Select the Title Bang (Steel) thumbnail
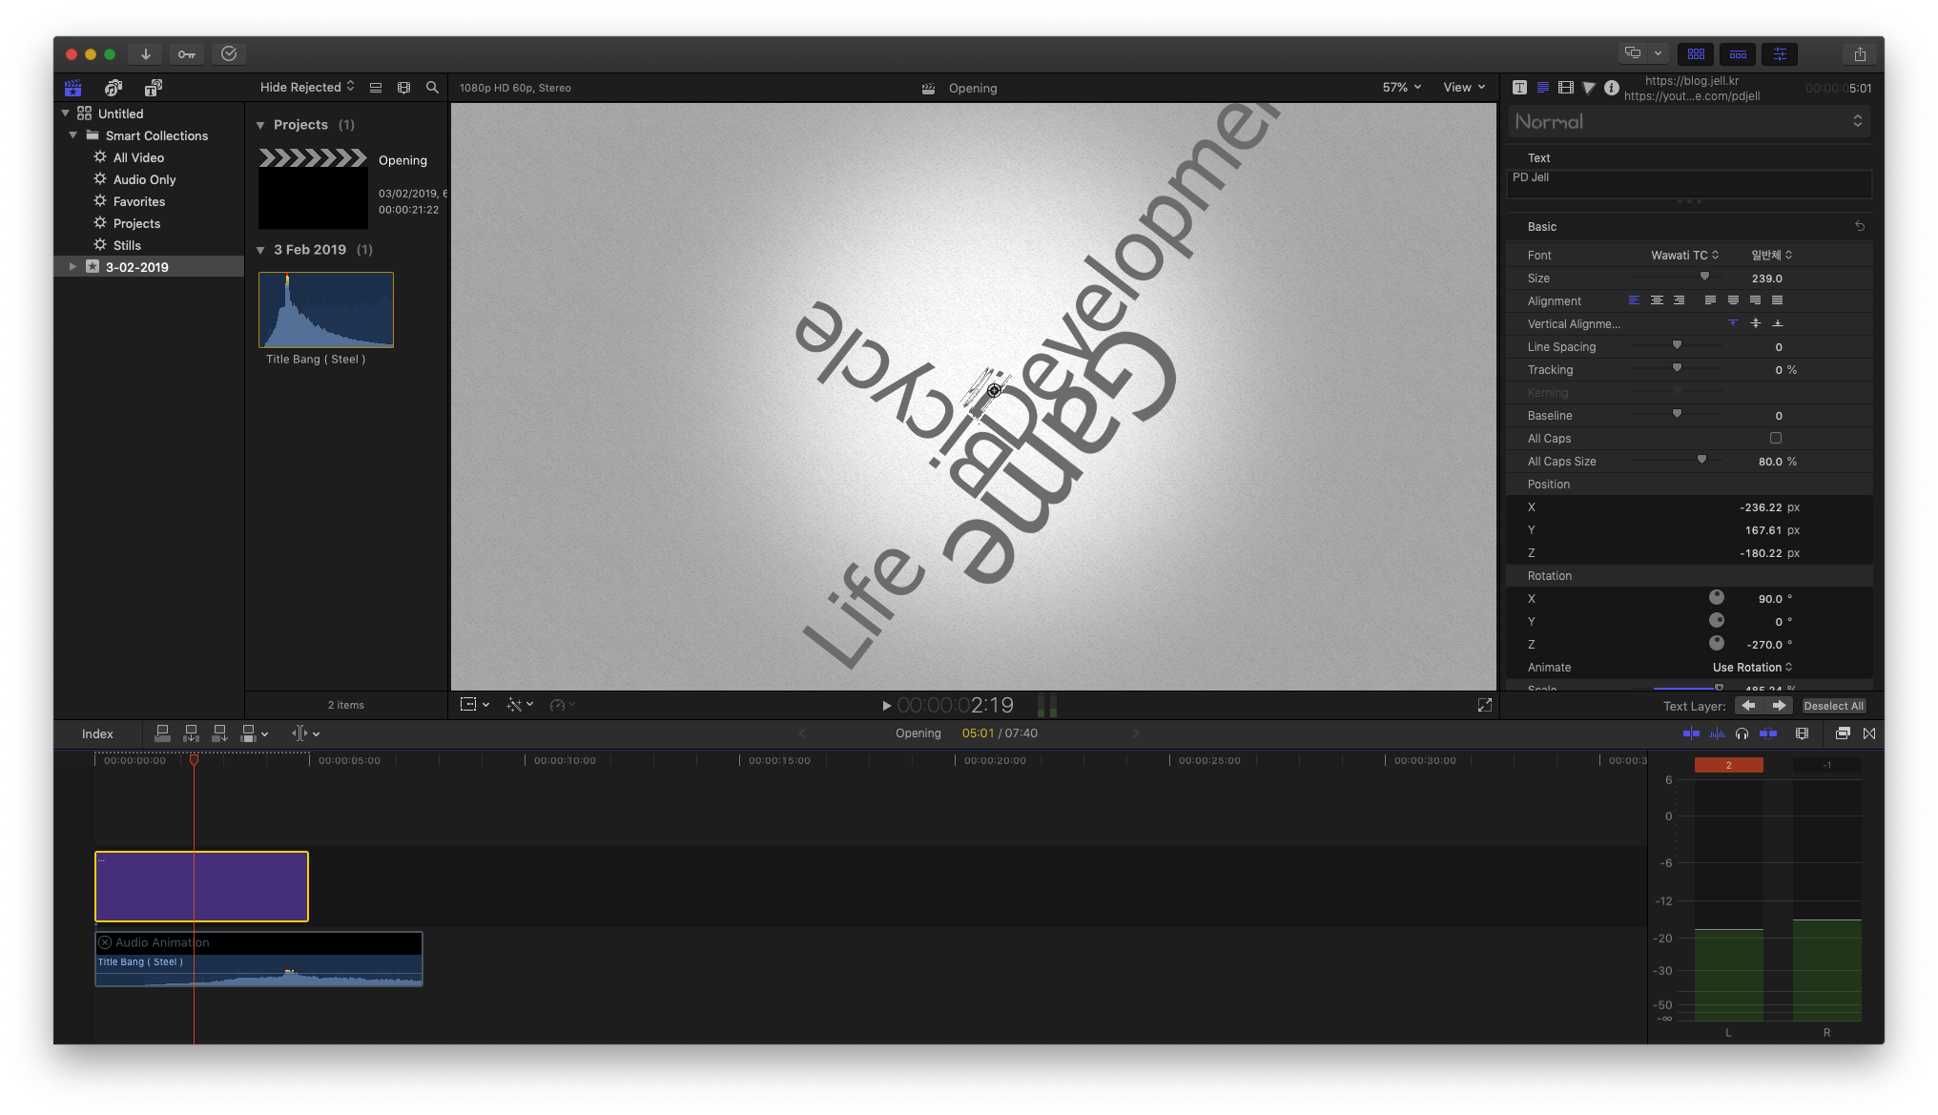 [325, 309]
